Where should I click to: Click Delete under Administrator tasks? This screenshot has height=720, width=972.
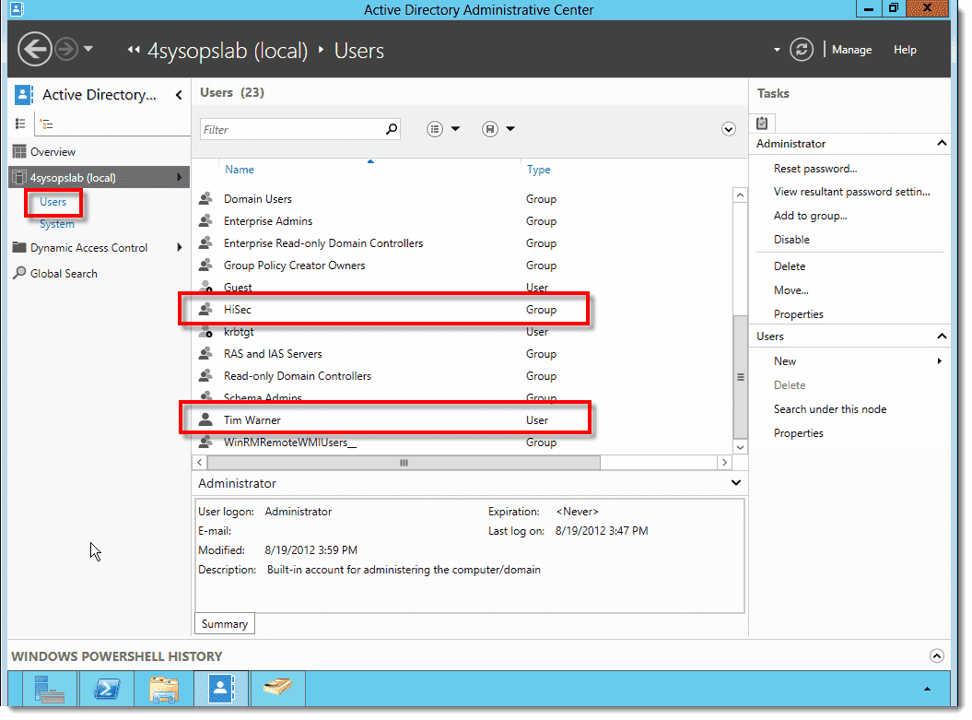pos(790,266)
